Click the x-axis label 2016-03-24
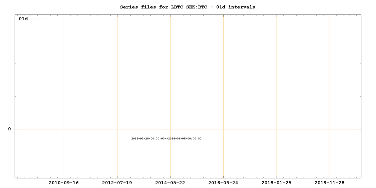Screen dimensions: 376x188 click(x=223, y=183)
